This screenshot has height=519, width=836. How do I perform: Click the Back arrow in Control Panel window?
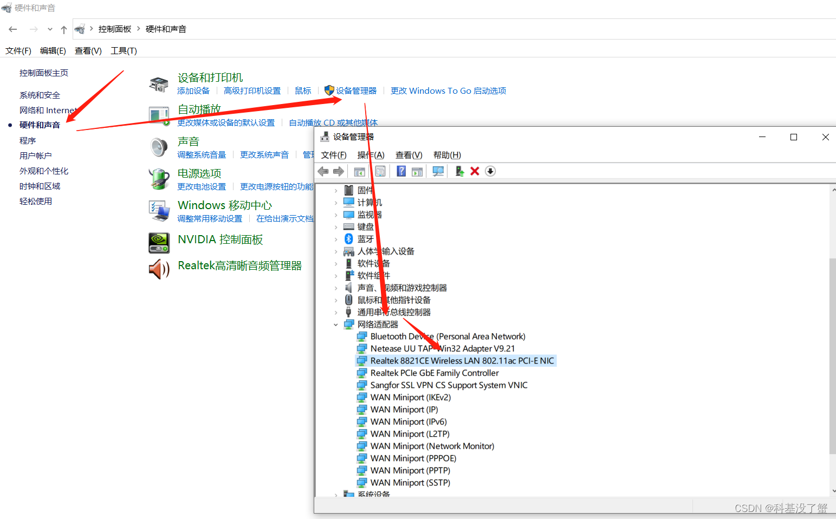pos(13,29)
